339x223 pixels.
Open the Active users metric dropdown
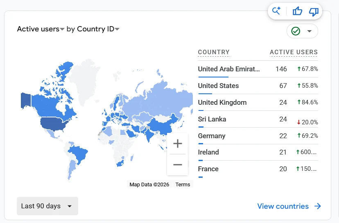click(x=41, y=29)
